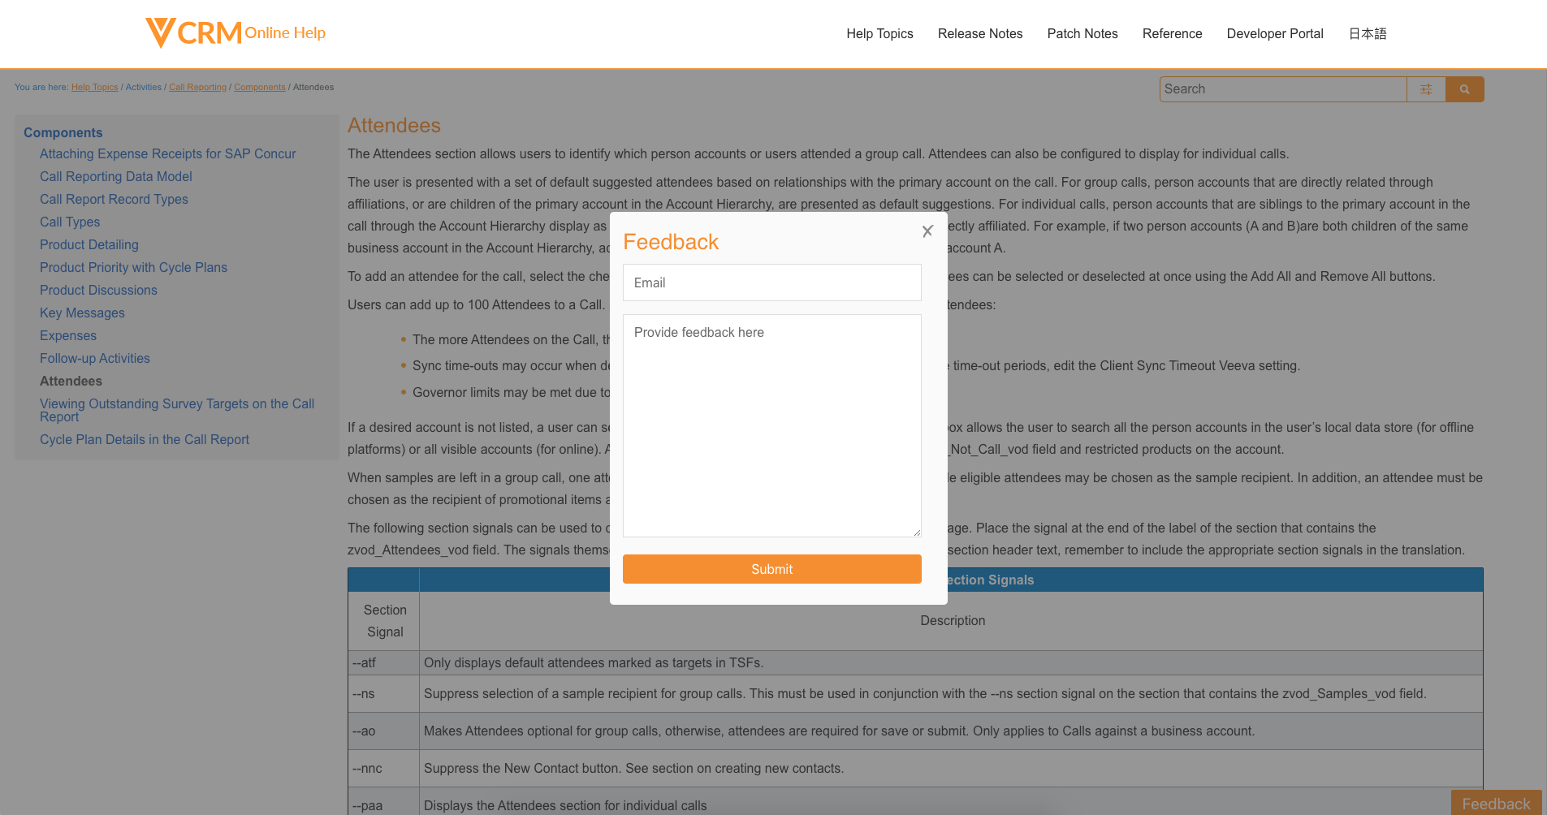The image size is (1547, 815).
Task: Open the Reference menu item
Action: pos(1172,33)
